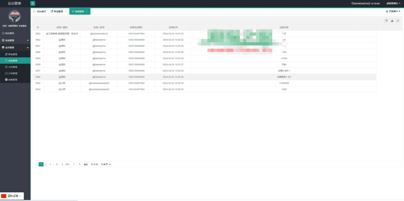Screen dimensions: 404x201
Task: Click the timestamp 2024-04-24 14:05:30
Action: click(173, 77)
